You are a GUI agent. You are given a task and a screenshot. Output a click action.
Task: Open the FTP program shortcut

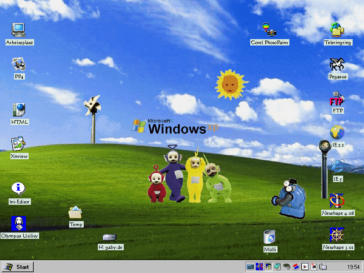click(x=337, y=99)
